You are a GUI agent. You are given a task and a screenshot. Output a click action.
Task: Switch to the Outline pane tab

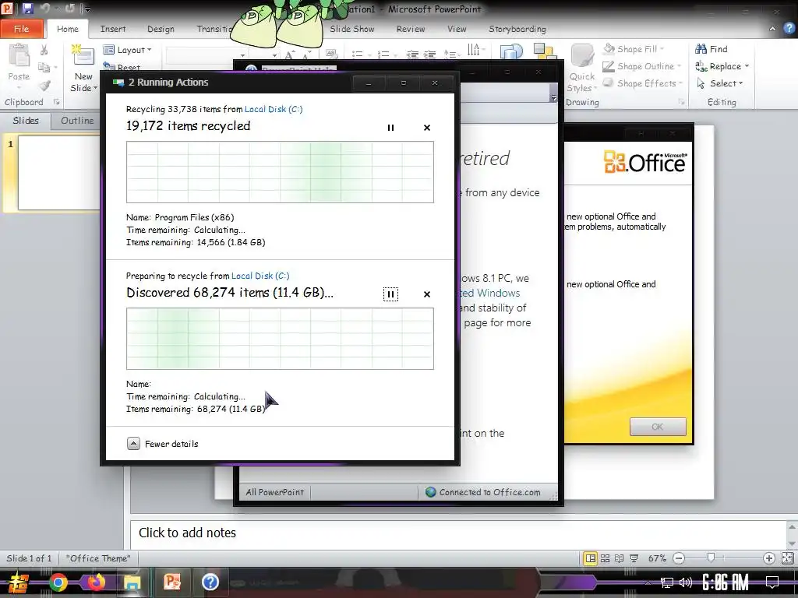77,121
